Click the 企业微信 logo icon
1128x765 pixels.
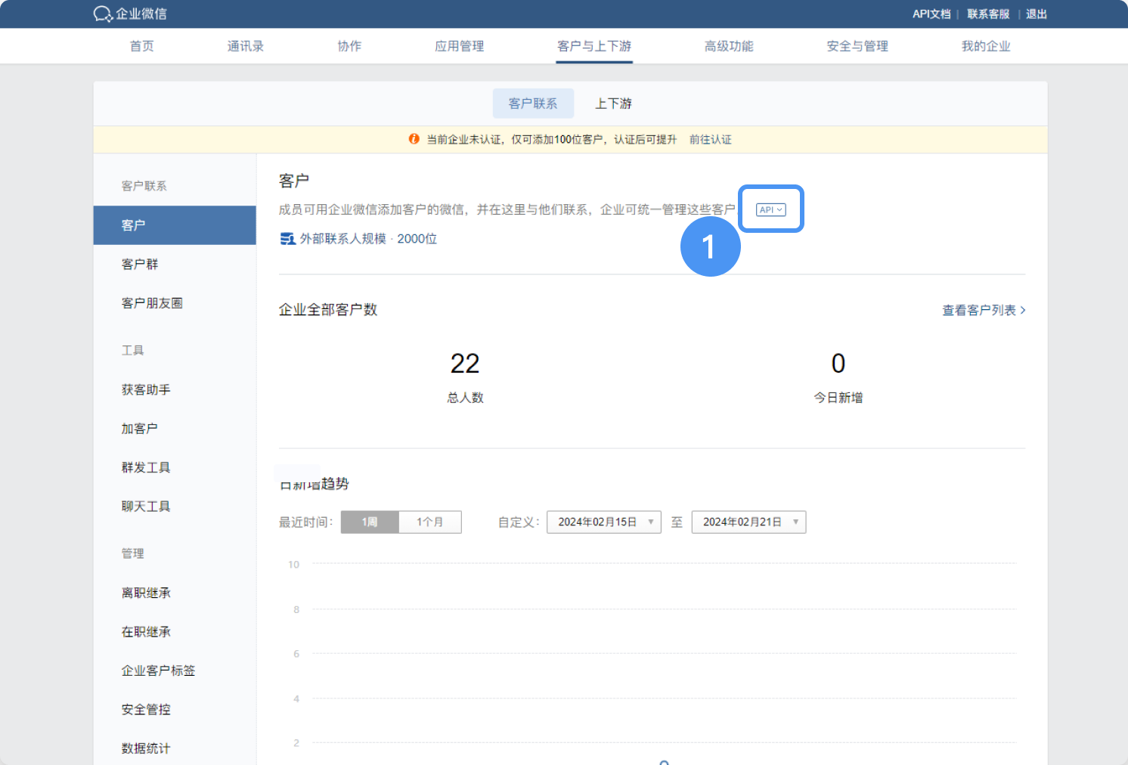point(103,14)
